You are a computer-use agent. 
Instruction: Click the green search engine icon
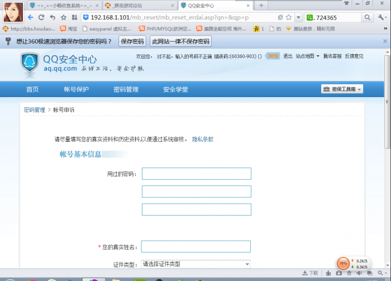click(x=310, y=17)
